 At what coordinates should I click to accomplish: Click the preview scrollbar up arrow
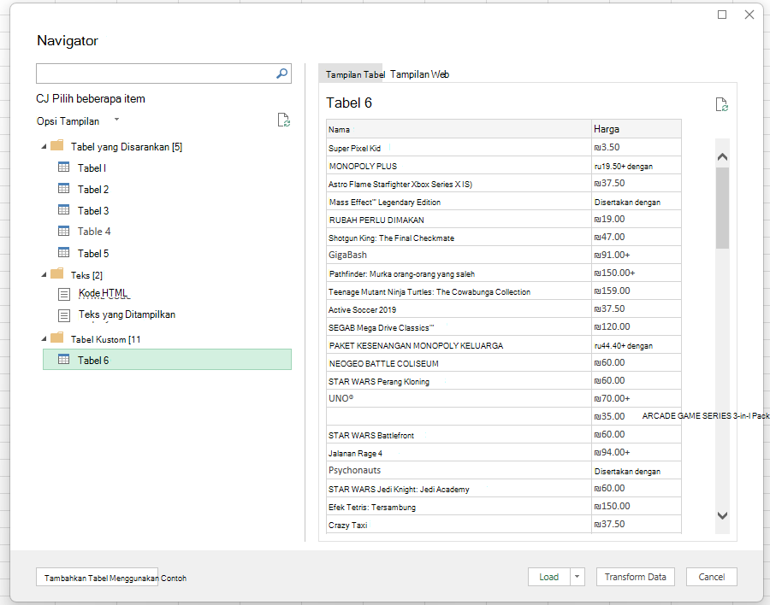tap(722, 157)
